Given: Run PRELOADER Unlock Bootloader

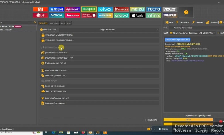Looking at the screenshot, I should tap(99, 35).
